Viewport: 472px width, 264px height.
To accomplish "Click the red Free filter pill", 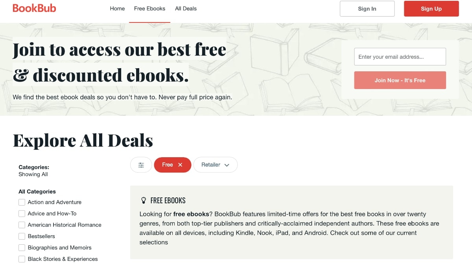I will [x=168, y=165].
